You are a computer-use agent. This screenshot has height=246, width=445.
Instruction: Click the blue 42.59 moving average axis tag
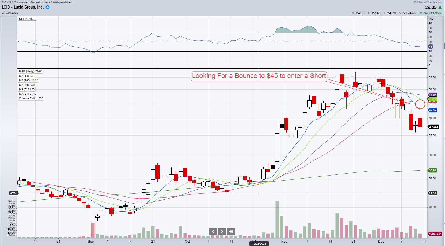point(432,110)
